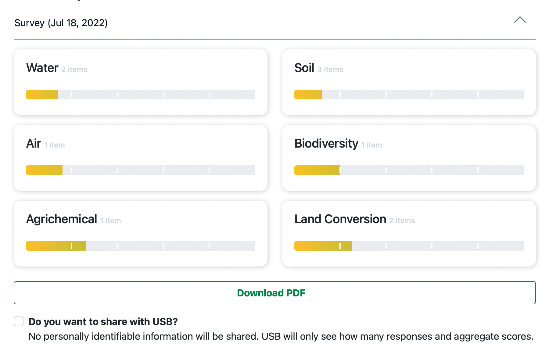Click the USB data-sharing description text

(x=281, y=336)
